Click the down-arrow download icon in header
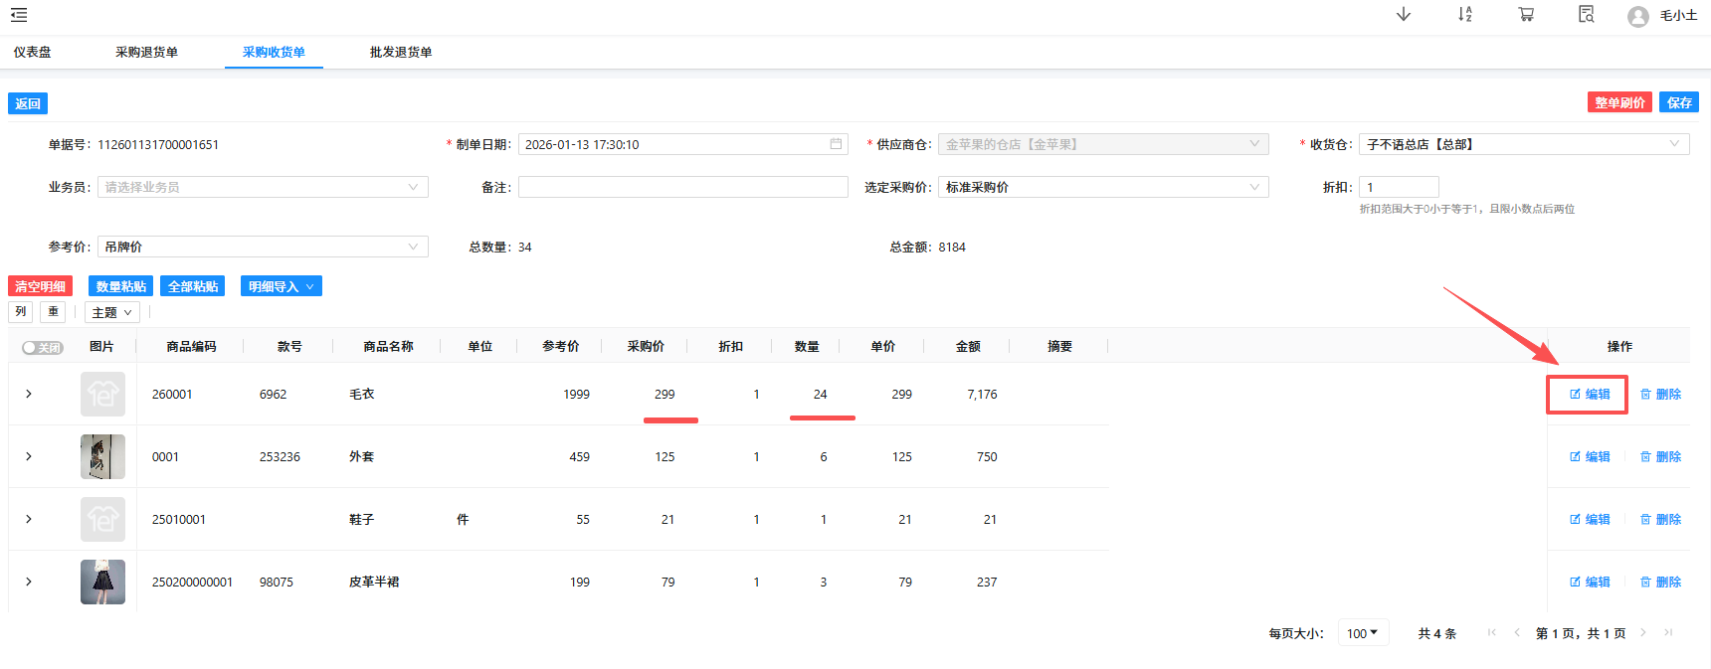The image size is (1711, 669). point(1404,14)
